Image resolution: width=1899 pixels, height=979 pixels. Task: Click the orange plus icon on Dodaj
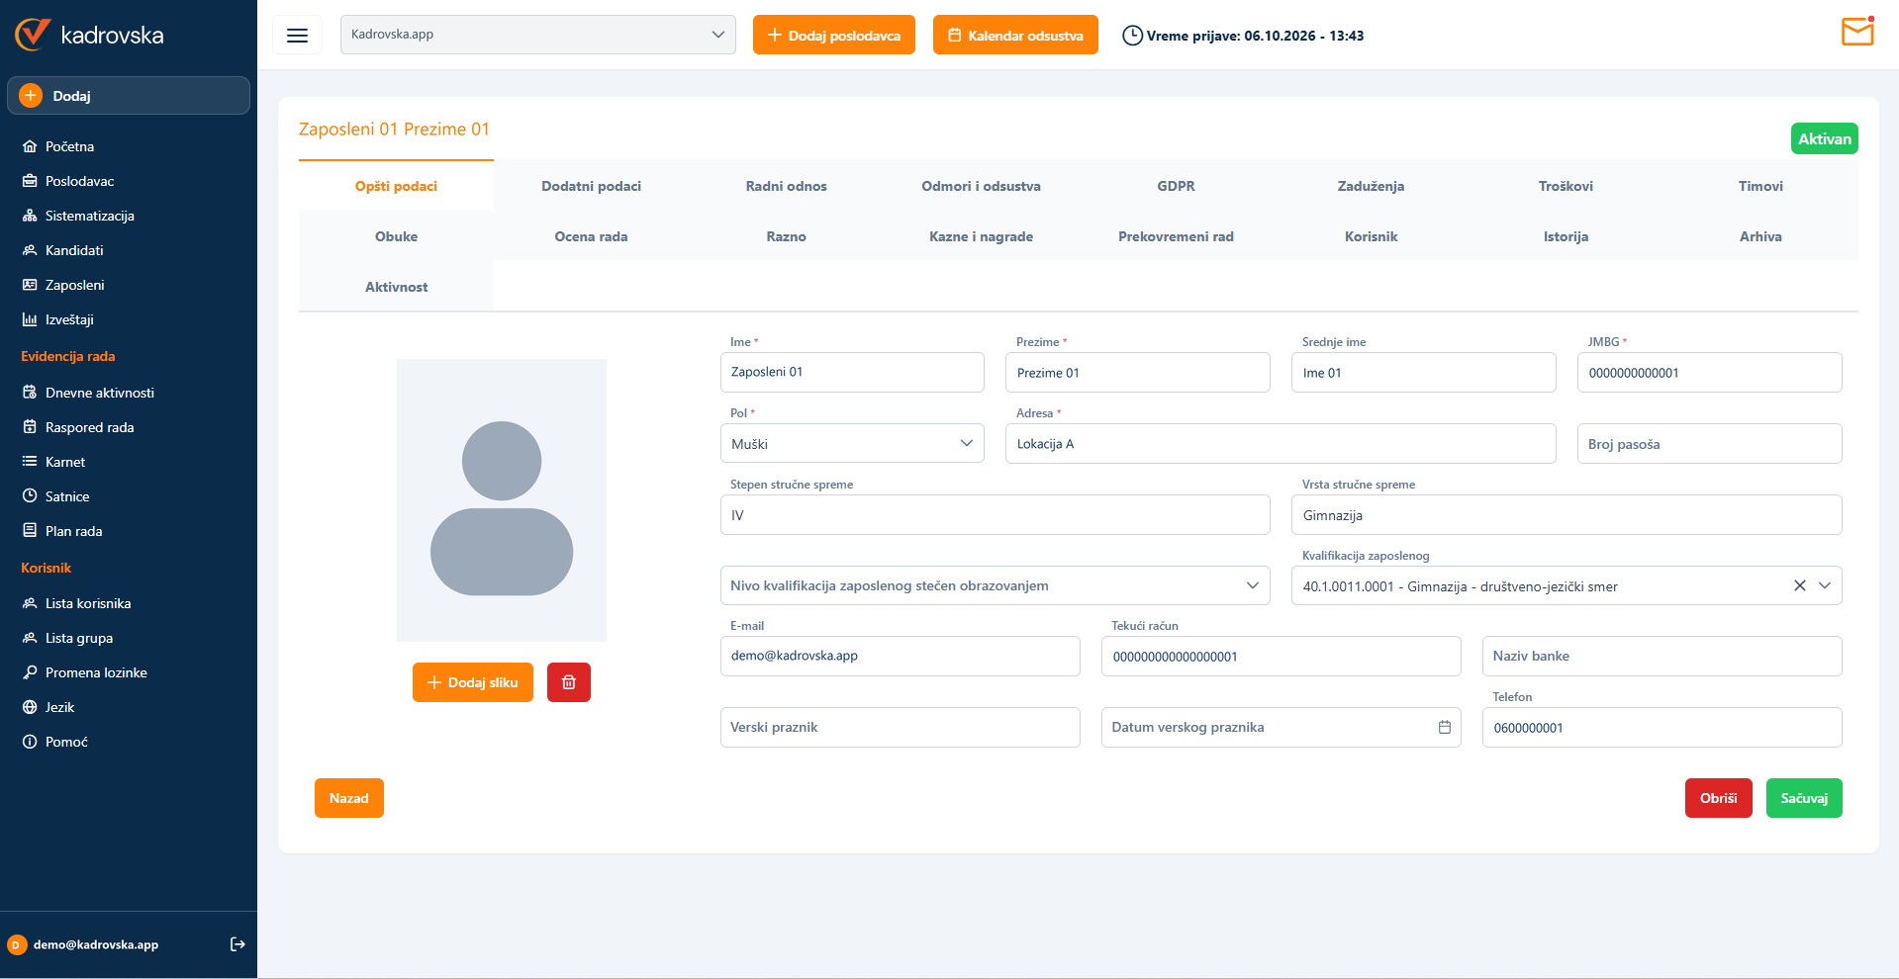click(x=31, y=96)
